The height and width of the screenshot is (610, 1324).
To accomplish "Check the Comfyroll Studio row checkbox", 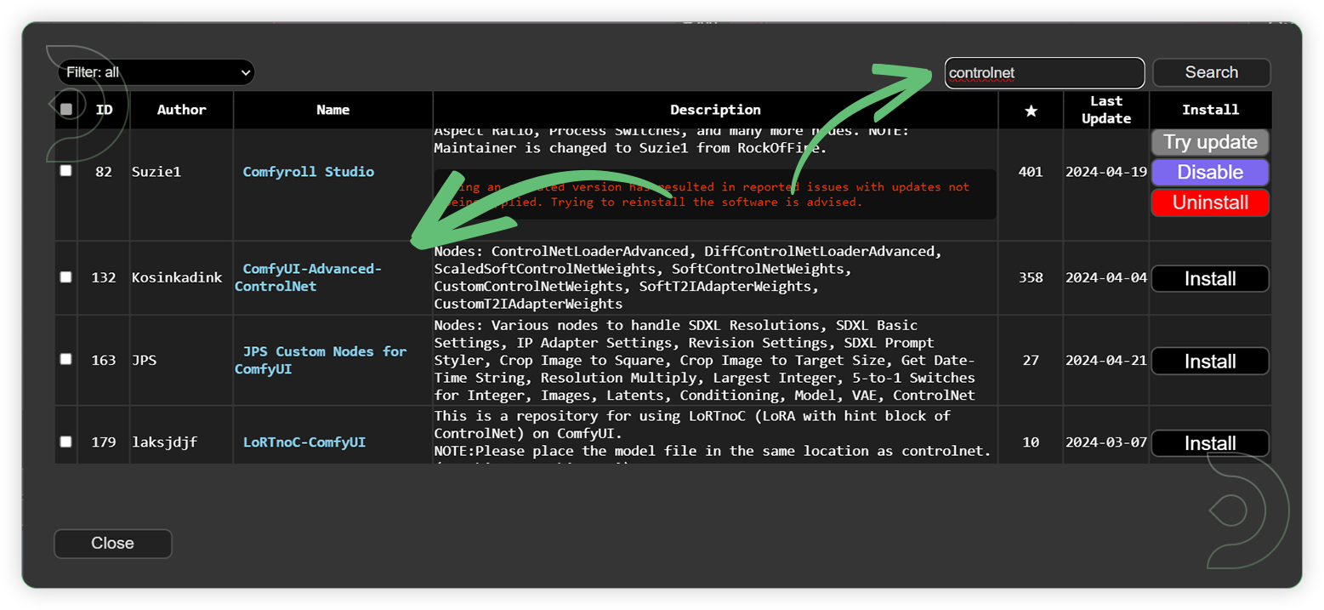I will pos(66,171).
